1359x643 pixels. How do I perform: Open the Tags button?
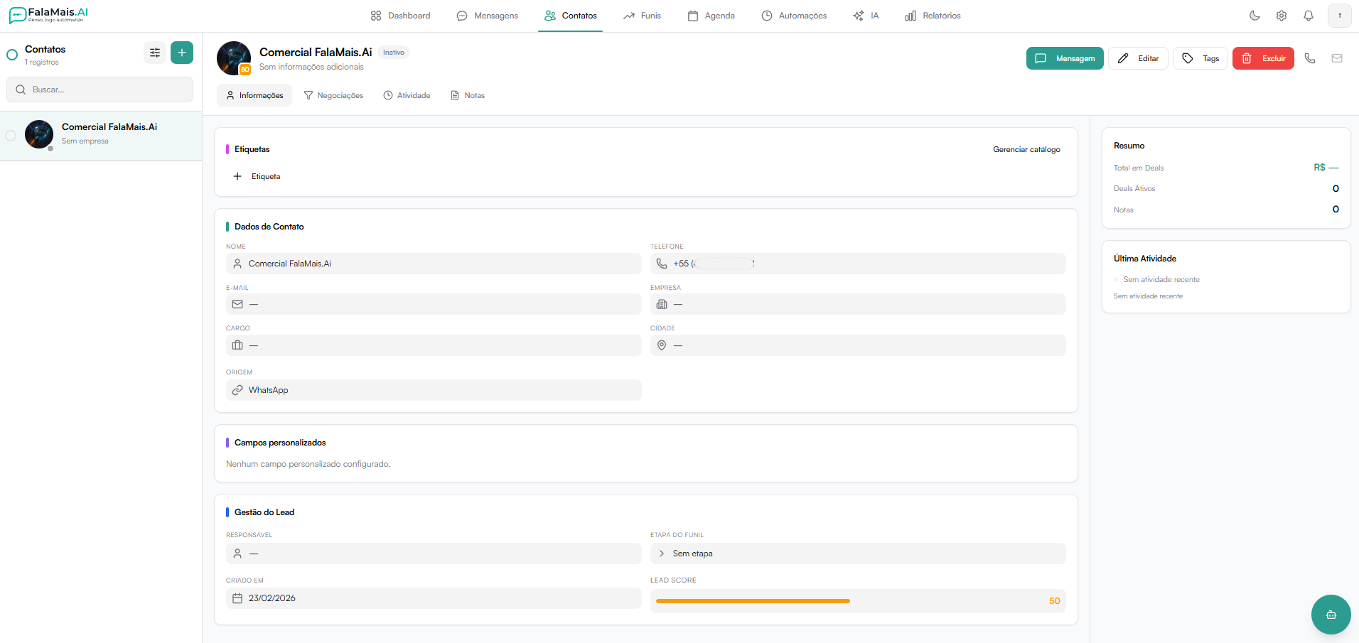(1200, 58)
